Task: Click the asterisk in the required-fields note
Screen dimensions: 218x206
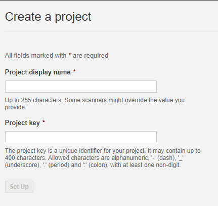Action: 70,55
